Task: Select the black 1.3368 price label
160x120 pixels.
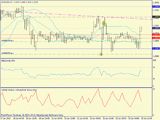Action: pyautogui.click(x=156, y=17)
